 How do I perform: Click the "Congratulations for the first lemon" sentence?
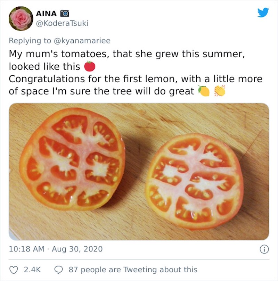(93, 78)
